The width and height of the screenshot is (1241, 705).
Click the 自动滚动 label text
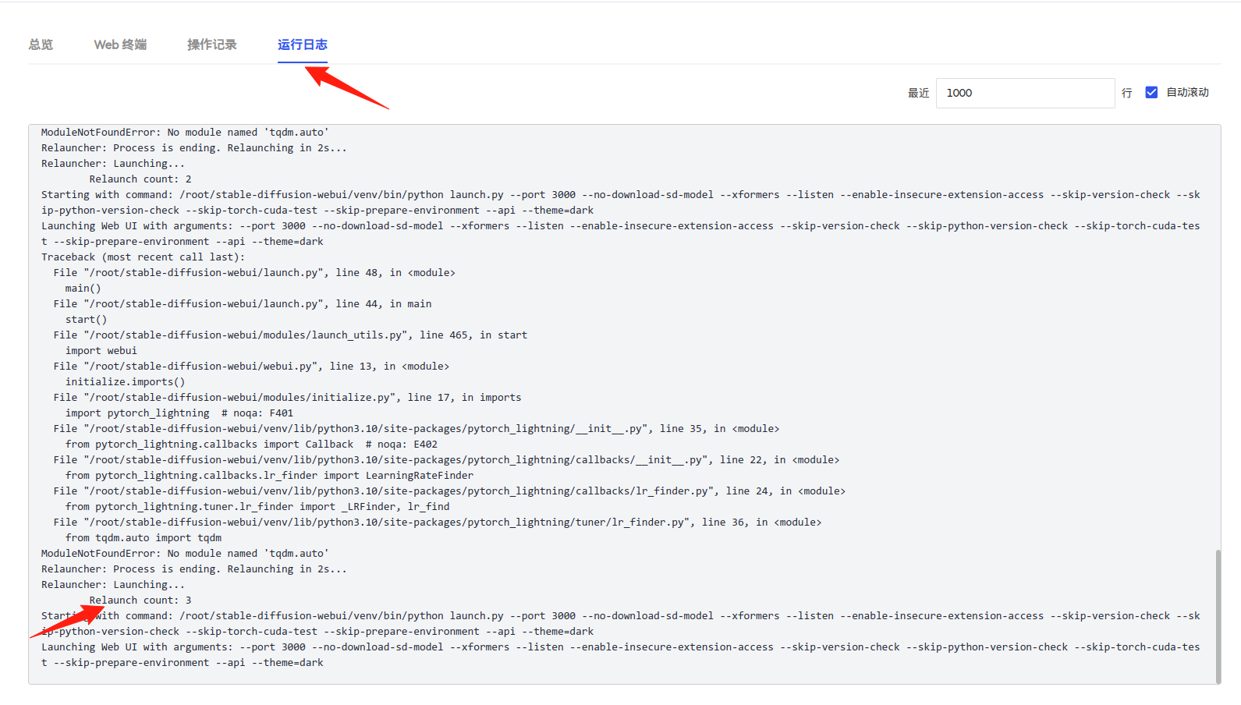[1187, 92]
